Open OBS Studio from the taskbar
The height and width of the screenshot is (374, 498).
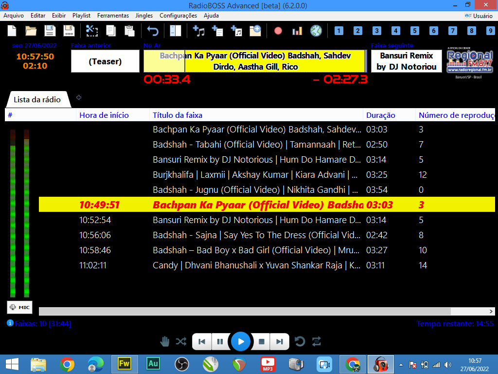pyautogui.click(x=182, y=364)
